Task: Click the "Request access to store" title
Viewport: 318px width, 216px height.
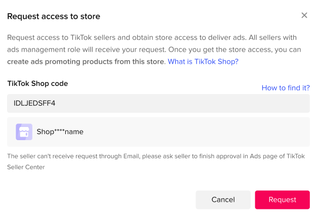Action: tap(54, 16)
